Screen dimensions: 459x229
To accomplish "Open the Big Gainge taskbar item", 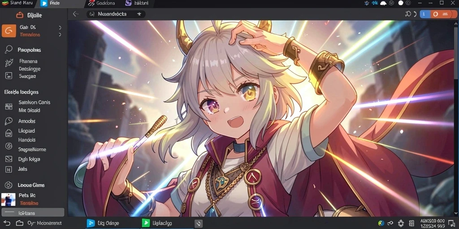I will (103, 224).
